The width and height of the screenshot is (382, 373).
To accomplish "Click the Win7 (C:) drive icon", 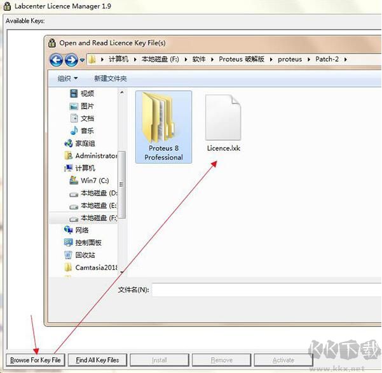I will [x=74, y=181].
